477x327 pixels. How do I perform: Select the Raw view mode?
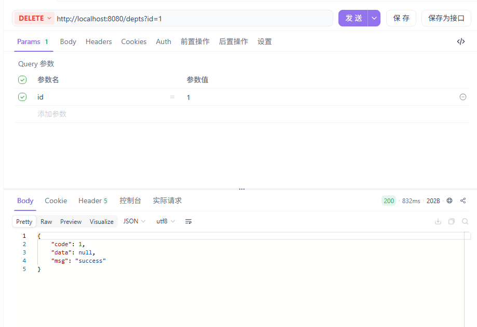pos(46,222)
